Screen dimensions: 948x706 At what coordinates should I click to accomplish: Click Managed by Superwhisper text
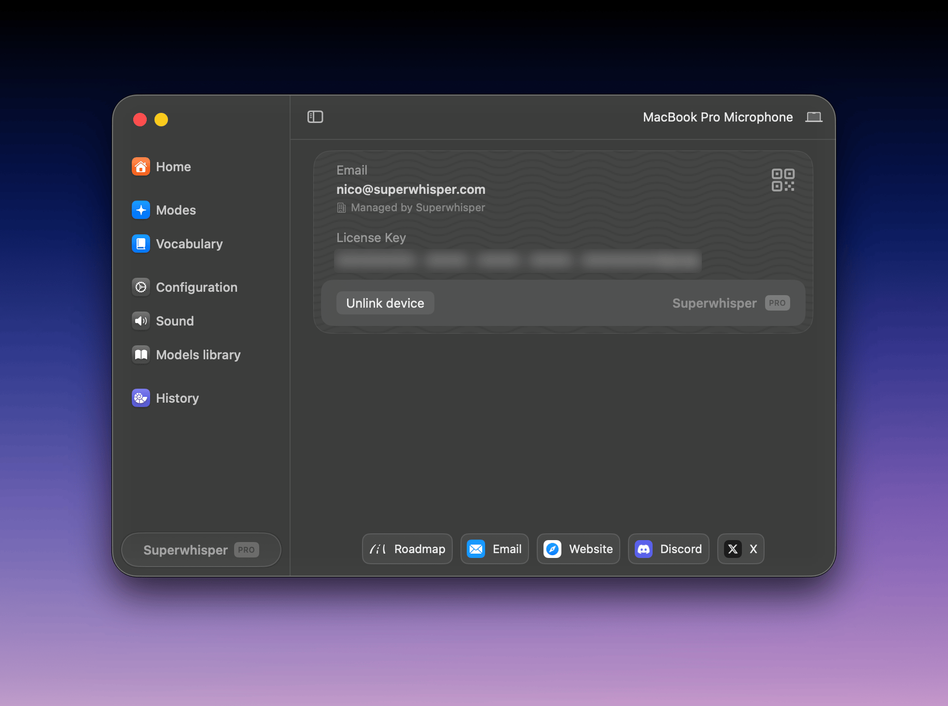[418, 208]
